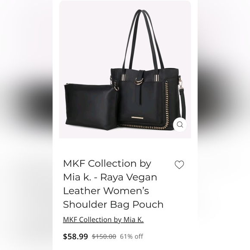This screenshot has width=250, height=250.
Task: Click the 61% off discount label
Action: click(131, 236)
